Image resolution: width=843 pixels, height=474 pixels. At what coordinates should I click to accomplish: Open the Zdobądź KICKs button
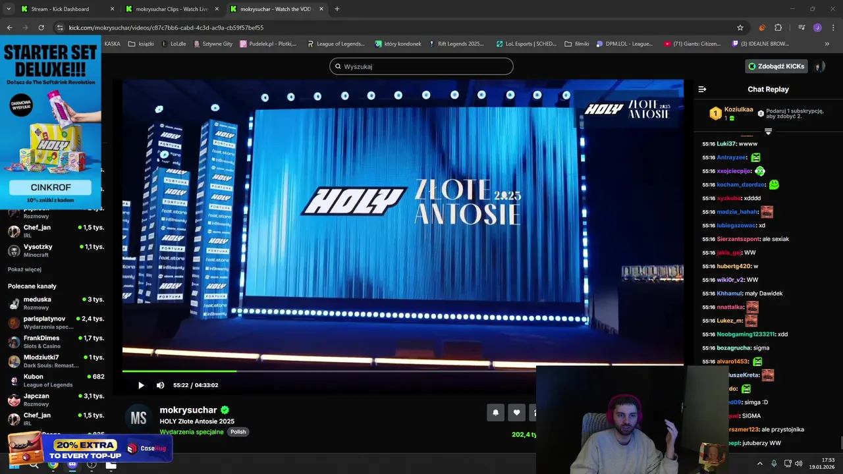coord(776,66)
